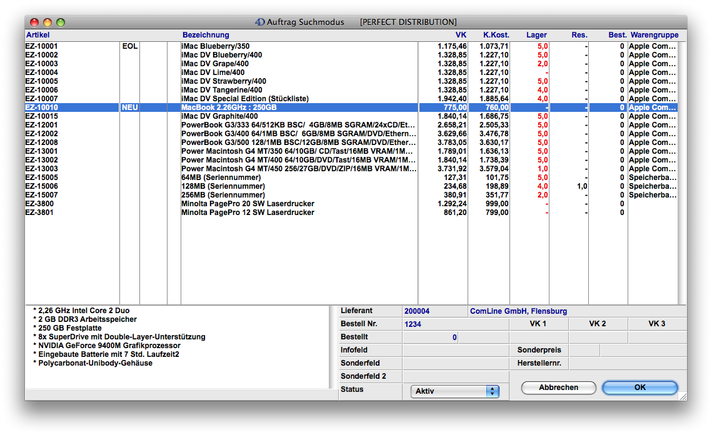This screenshot has width=712, height=435.
Task: Click the Herstellernr. input field
Action: tap(627, 363)
